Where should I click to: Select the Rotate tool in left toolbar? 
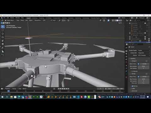coord(3,37)
